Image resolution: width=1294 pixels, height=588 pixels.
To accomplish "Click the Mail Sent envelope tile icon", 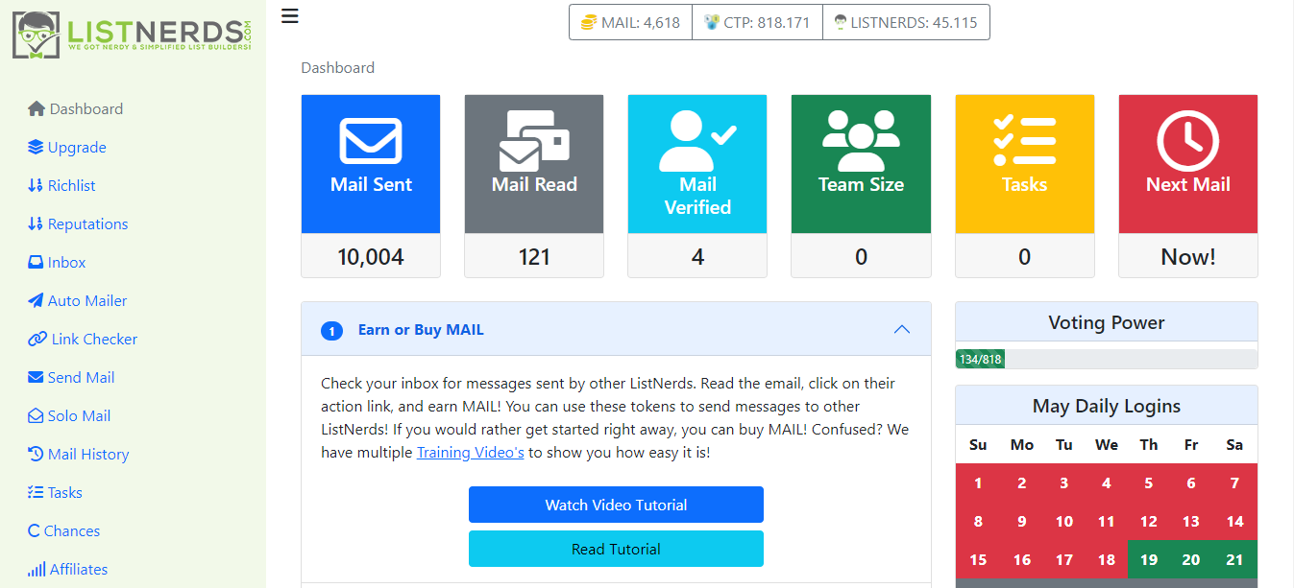I will tap(371, 141).
